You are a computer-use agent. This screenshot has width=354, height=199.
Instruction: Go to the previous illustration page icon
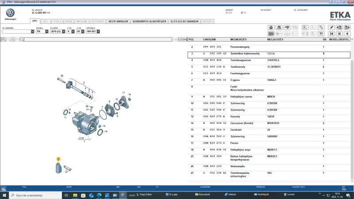339,27
